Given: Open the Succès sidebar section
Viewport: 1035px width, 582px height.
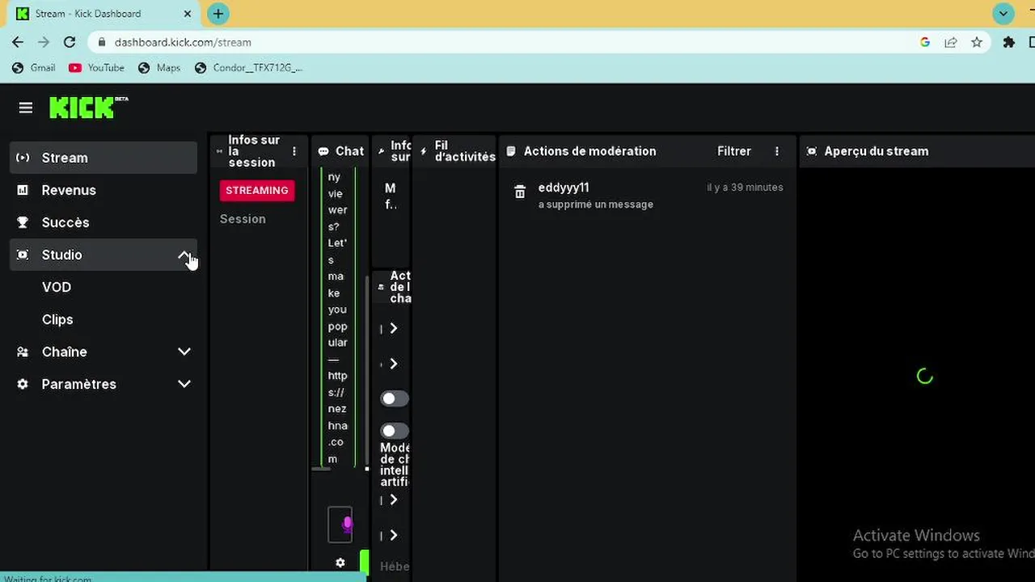Looking at the screenshot, I should click(x=103, y=222).
